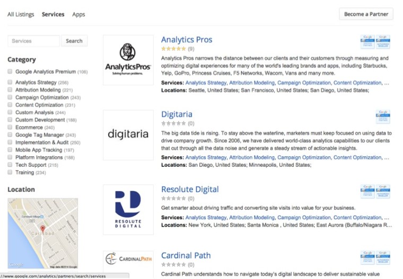Click the Search button
Viewport: 403px width, 279px height.
coord(74,41)
